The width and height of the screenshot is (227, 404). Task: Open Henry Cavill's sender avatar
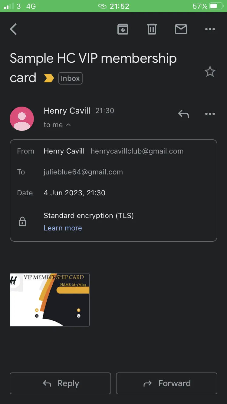click(x=22, y=119)
